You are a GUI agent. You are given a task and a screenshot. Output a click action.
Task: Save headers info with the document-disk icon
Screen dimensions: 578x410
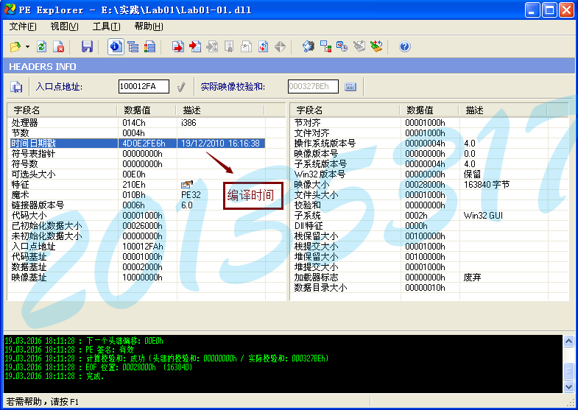point(16,87)
